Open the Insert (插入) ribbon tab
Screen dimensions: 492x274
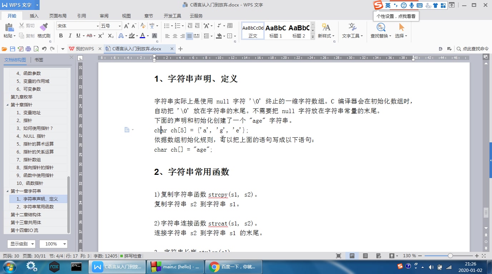pos(34,16)
